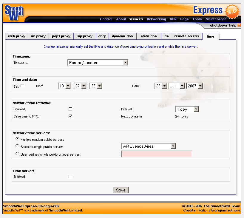The image size is (244, 218).
Task: Click the Save button
Action: coord(121,190)
